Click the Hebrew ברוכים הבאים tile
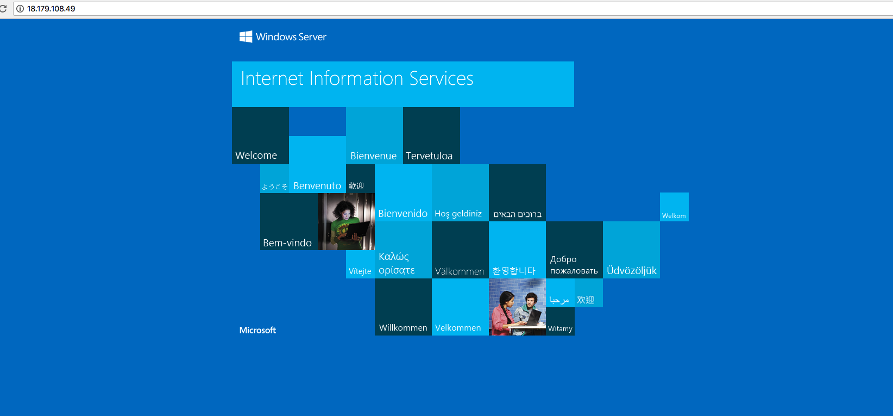Screen dimensions: 893x416 517,193
